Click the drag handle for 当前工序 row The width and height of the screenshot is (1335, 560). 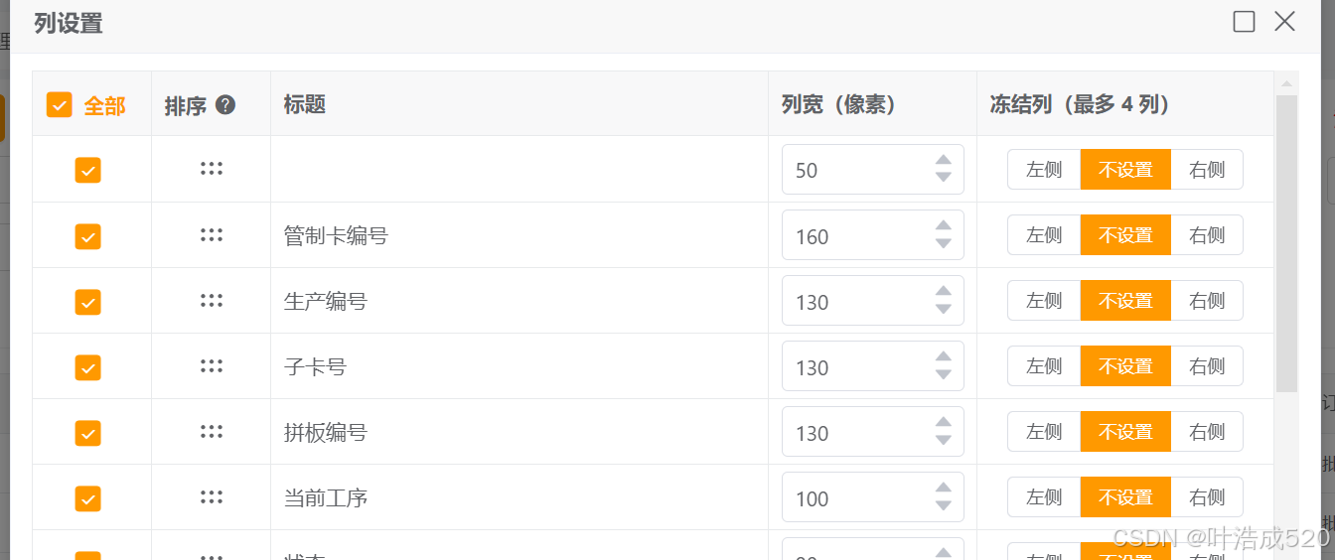point(211,497)
